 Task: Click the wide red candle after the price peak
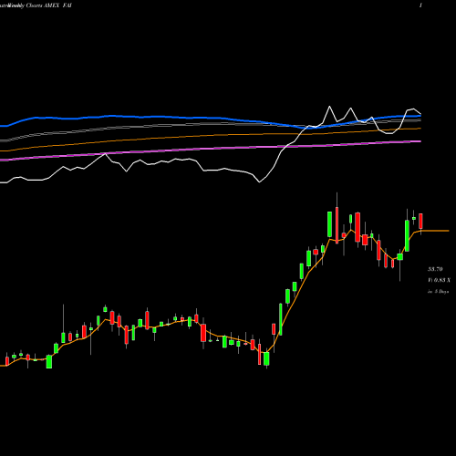tap(358, 227)
